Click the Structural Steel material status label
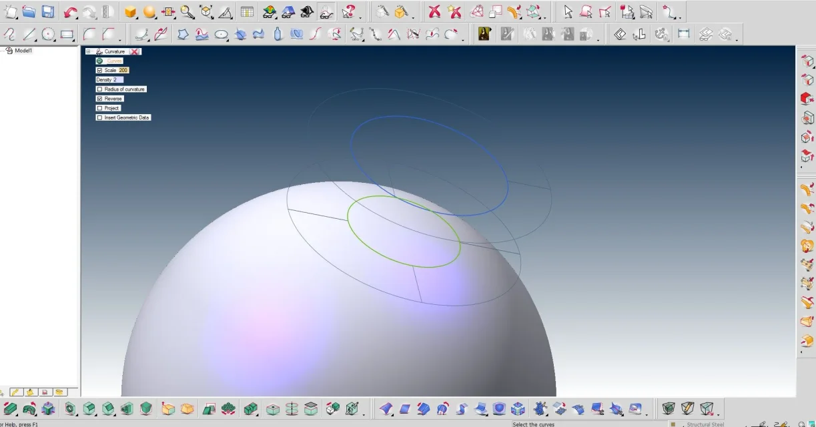 pyautogui.click(x=705, y=424)
